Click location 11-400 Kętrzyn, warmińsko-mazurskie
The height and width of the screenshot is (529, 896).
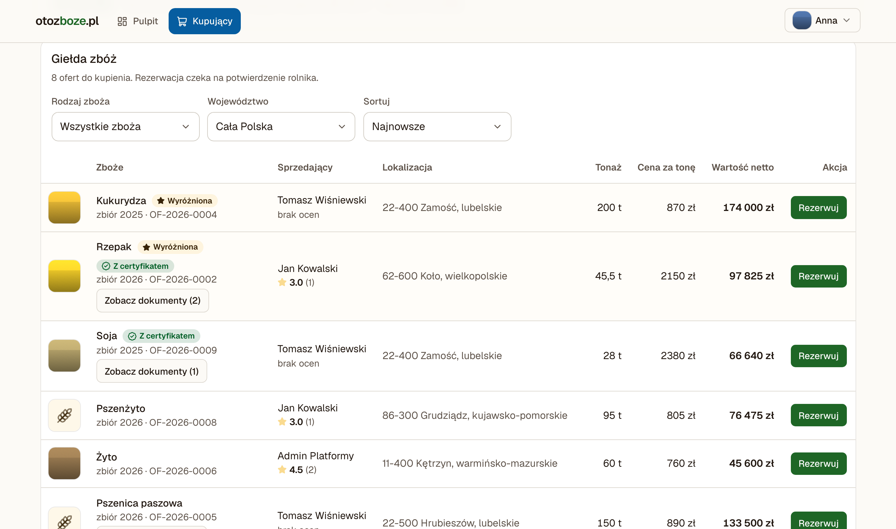pyautogui.click(x=470, y=463)
